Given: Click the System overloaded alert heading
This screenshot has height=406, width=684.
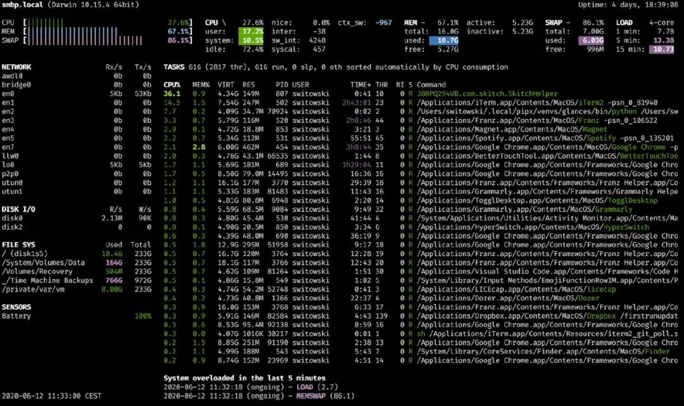Looking at the screenshot, I should coord(244,378).
